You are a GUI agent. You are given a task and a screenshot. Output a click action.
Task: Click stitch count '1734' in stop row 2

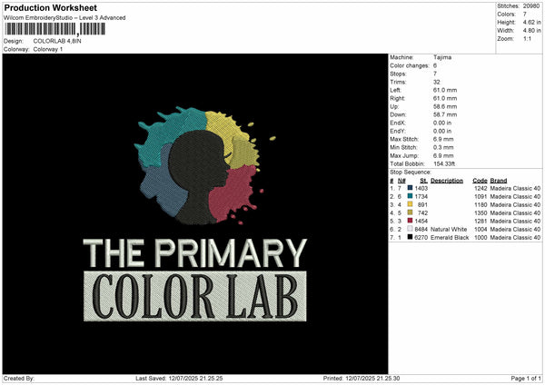coord(421,196)
